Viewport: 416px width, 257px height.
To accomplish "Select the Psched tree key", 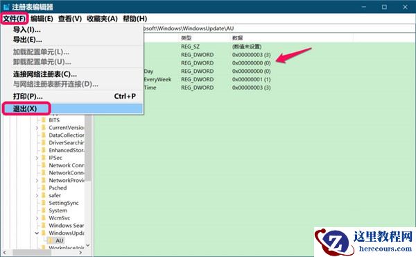I will point(58,188).
